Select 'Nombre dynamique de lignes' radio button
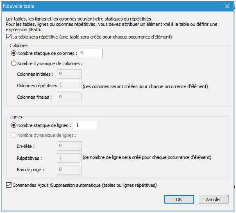This screenshot has height=213, width=236. click(x=14, y=135)
